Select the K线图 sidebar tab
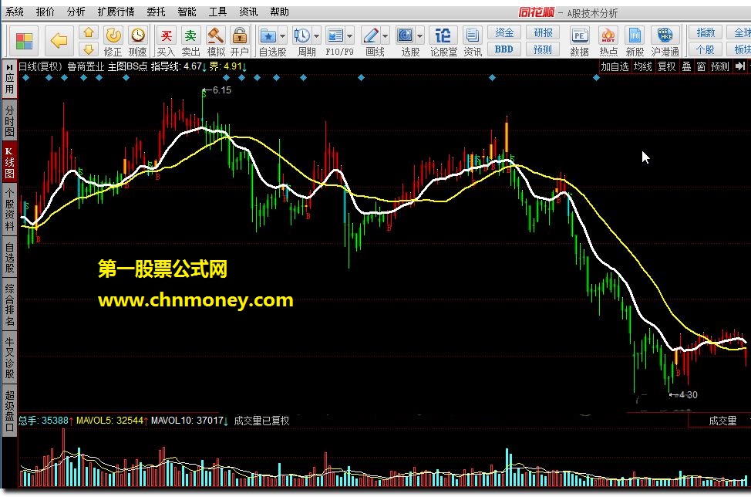The height and width of the screenshot is (497, 751). (9, 162)
